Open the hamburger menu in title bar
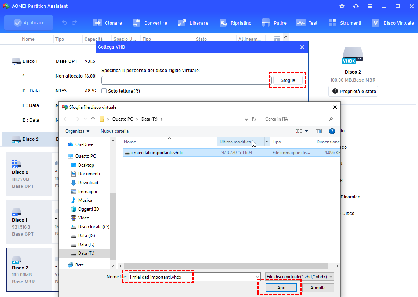Image resolution: width=418 pixels, height=297 pixels. click(x=370, y=6)
